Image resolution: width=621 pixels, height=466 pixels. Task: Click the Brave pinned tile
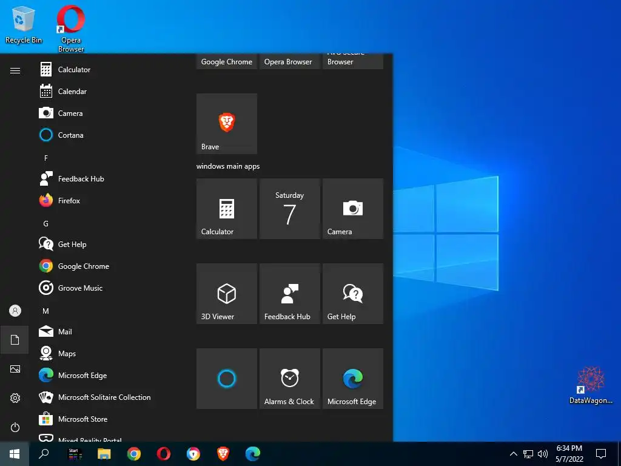point(227,124)
